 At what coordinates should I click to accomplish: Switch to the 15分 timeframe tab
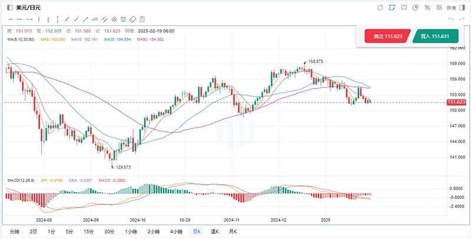pos(88,231)
